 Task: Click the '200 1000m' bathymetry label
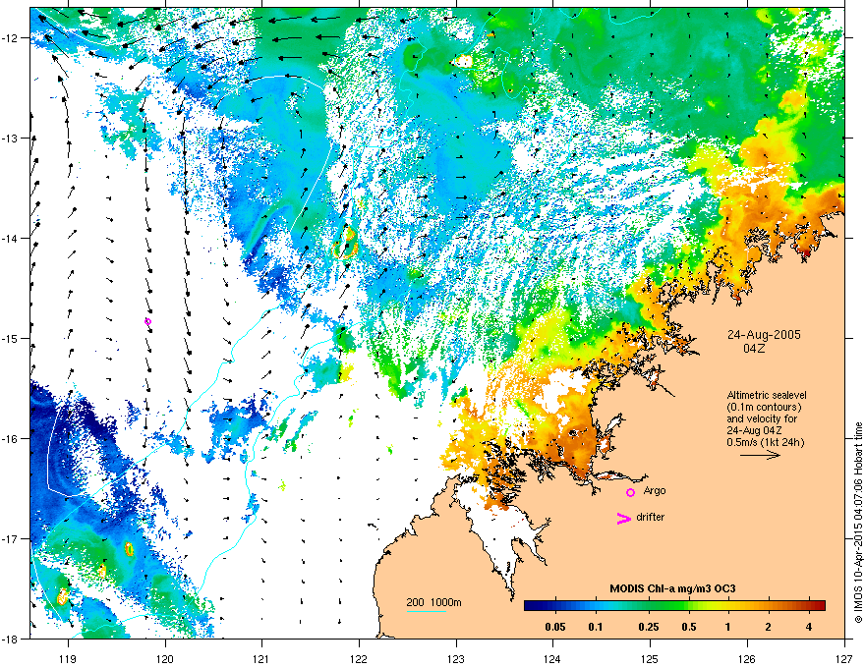point(433,602)
